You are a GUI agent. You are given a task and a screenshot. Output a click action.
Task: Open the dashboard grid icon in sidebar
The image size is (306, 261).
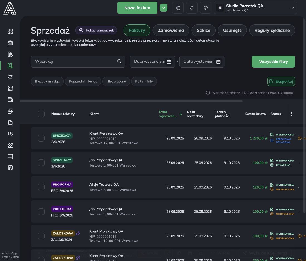[x=10, y=31]
